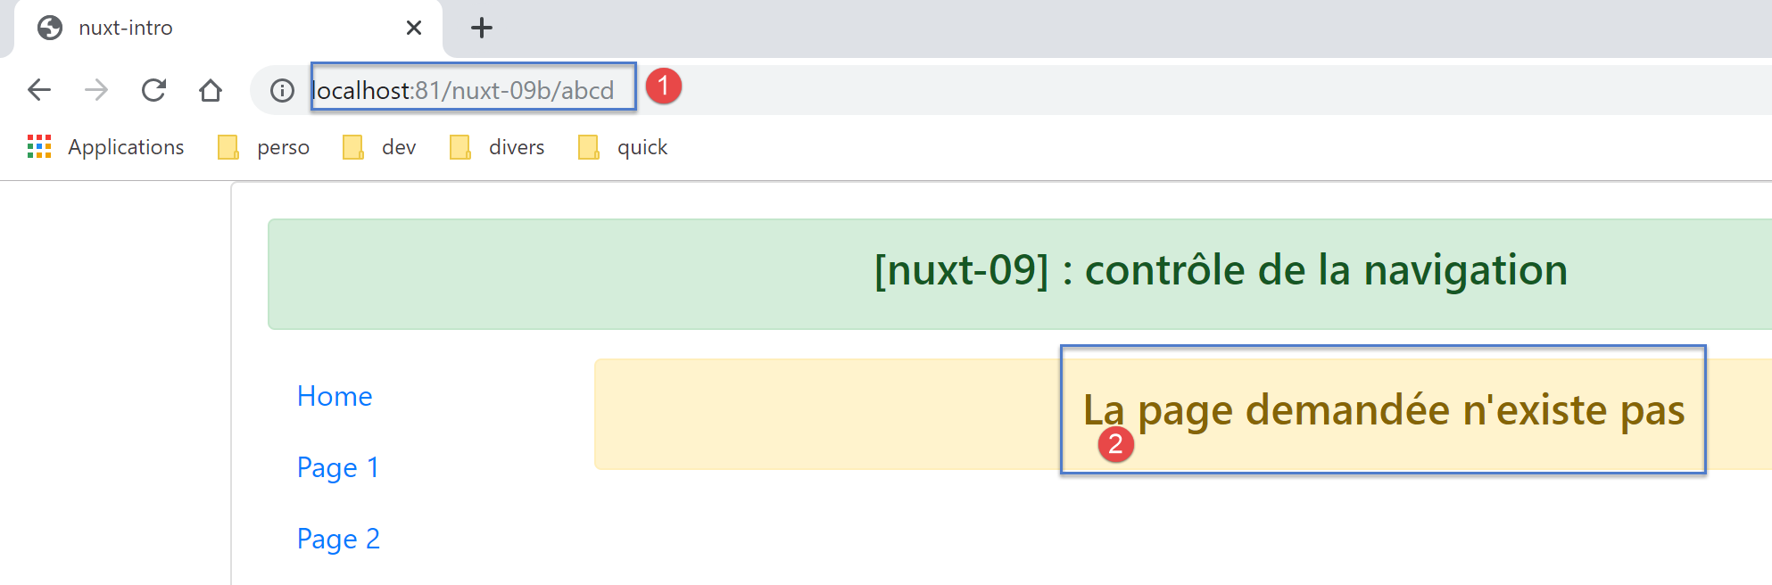Screen dimensions: 1772x585
Task: Open the divers bookmarks folder
Action: [x=498, y=147]
